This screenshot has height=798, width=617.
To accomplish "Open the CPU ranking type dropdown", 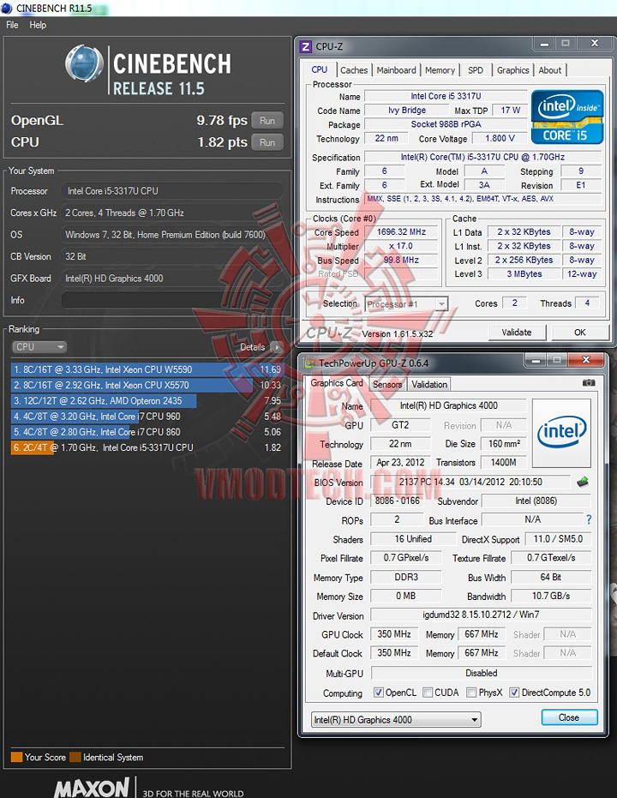I will pos(39,347).
